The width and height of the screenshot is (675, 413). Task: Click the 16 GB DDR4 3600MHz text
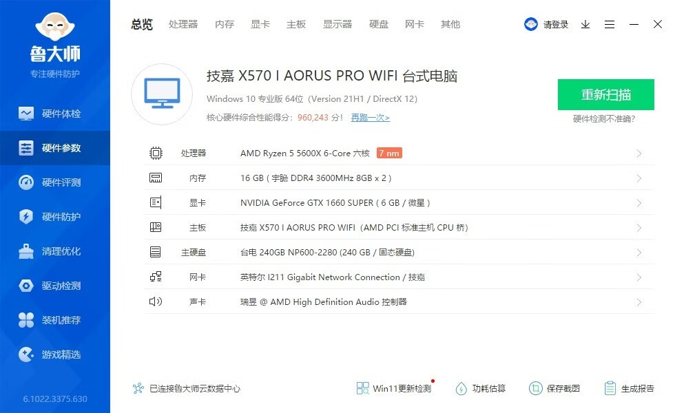click(316, 178)
